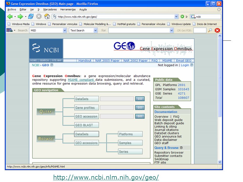Open the Editar menu
Viewport: 243px width, 182px height.
23,9
